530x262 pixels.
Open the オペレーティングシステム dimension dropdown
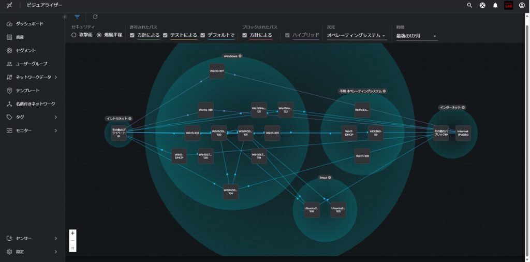click(x=356, y=36)
